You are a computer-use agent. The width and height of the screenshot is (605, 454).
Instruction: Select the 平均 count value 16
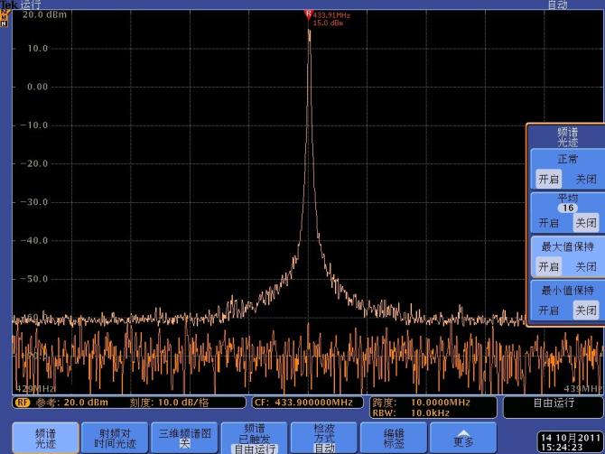pyautogui.click(x=568, y=208)
